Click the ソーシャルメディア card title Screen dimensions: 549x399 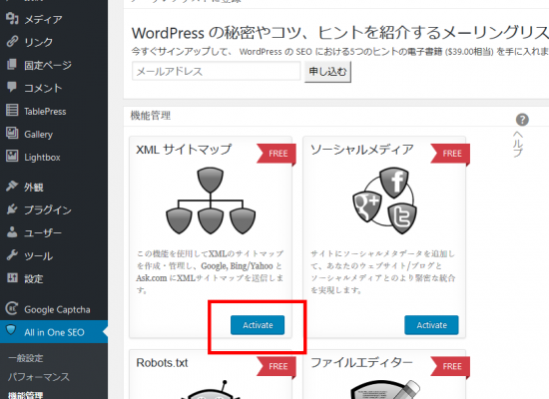(362, 150)
